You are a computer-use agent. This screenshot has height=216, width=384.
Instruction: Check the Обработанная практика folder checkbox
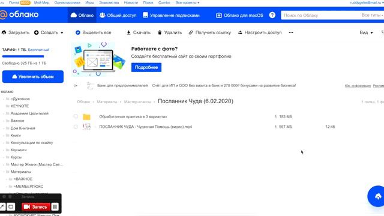[x=76, y=116]
